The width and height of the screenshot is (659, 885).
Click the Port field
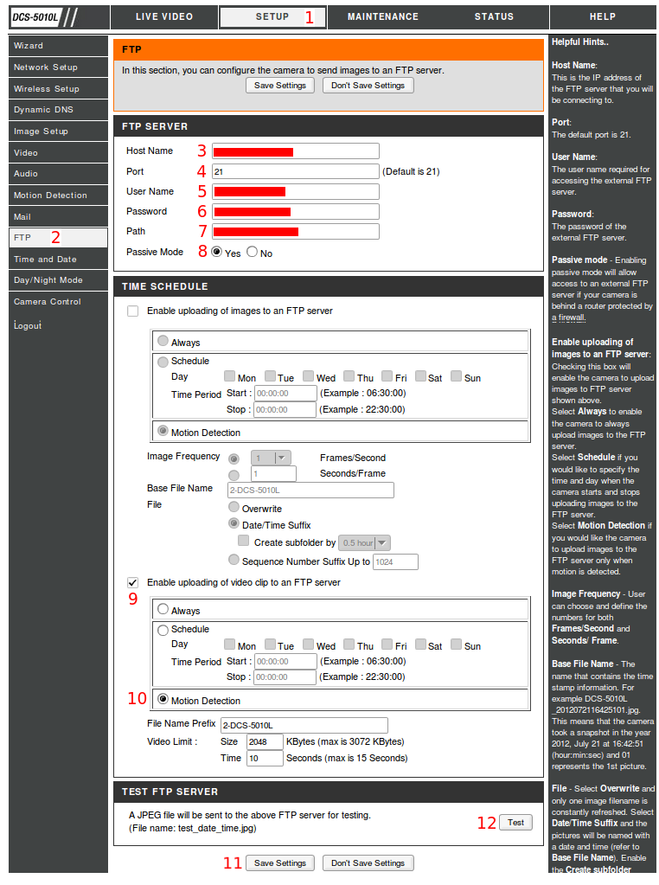click(x=296, y=171)
